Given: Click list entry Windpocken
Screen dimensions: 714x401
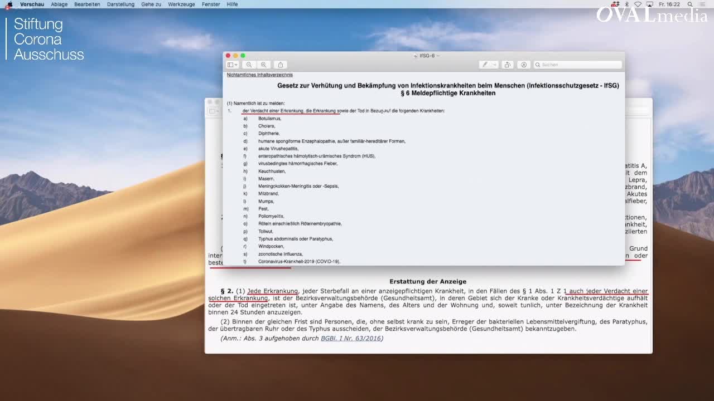Looking at the screenshot, I should (x=271, y=246).
